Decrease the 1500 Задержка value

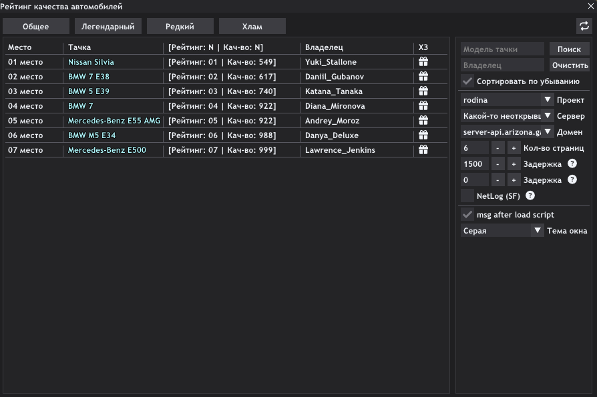coord(497,164)
